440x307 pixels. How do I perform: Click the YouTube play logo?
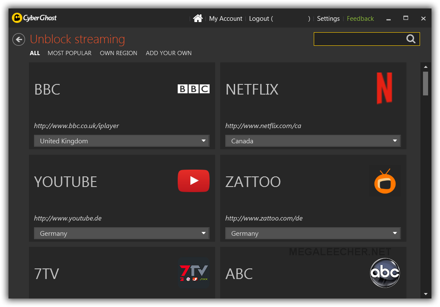pos(193,181)
